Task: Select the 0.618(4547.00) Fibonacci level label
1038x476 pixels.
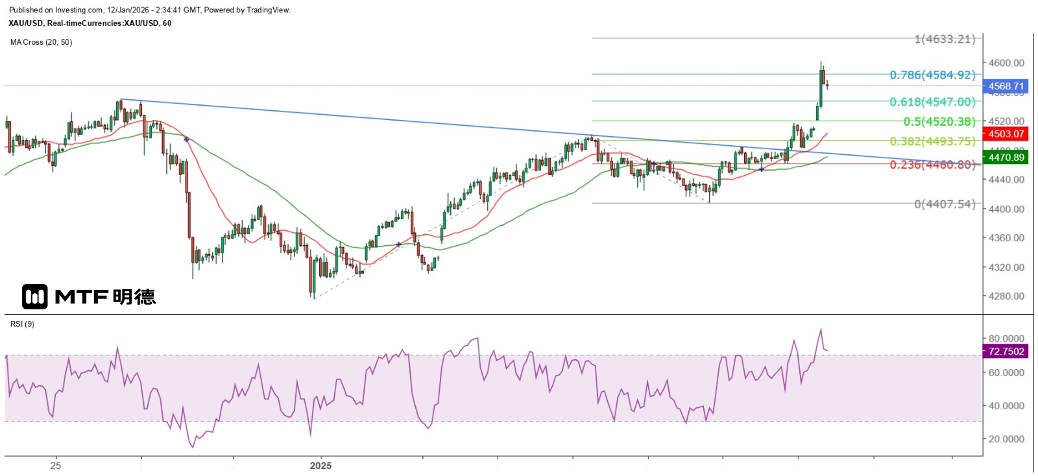Action: pyautogui.click(x=932, y=102)
